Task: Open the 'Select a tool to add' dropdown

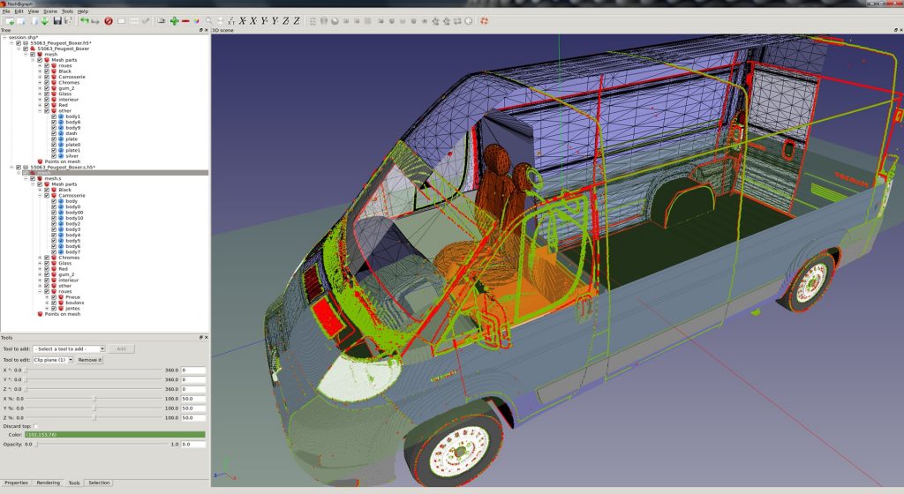Action: pos(70,348)
